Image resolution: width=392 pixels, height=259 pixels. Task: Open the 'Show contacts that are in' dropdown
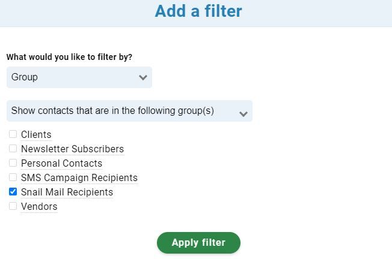pyautogui.click(x=129, y=111)
